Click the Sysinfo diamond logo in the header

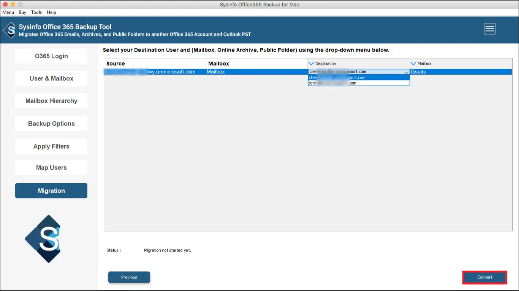(9, 30)
